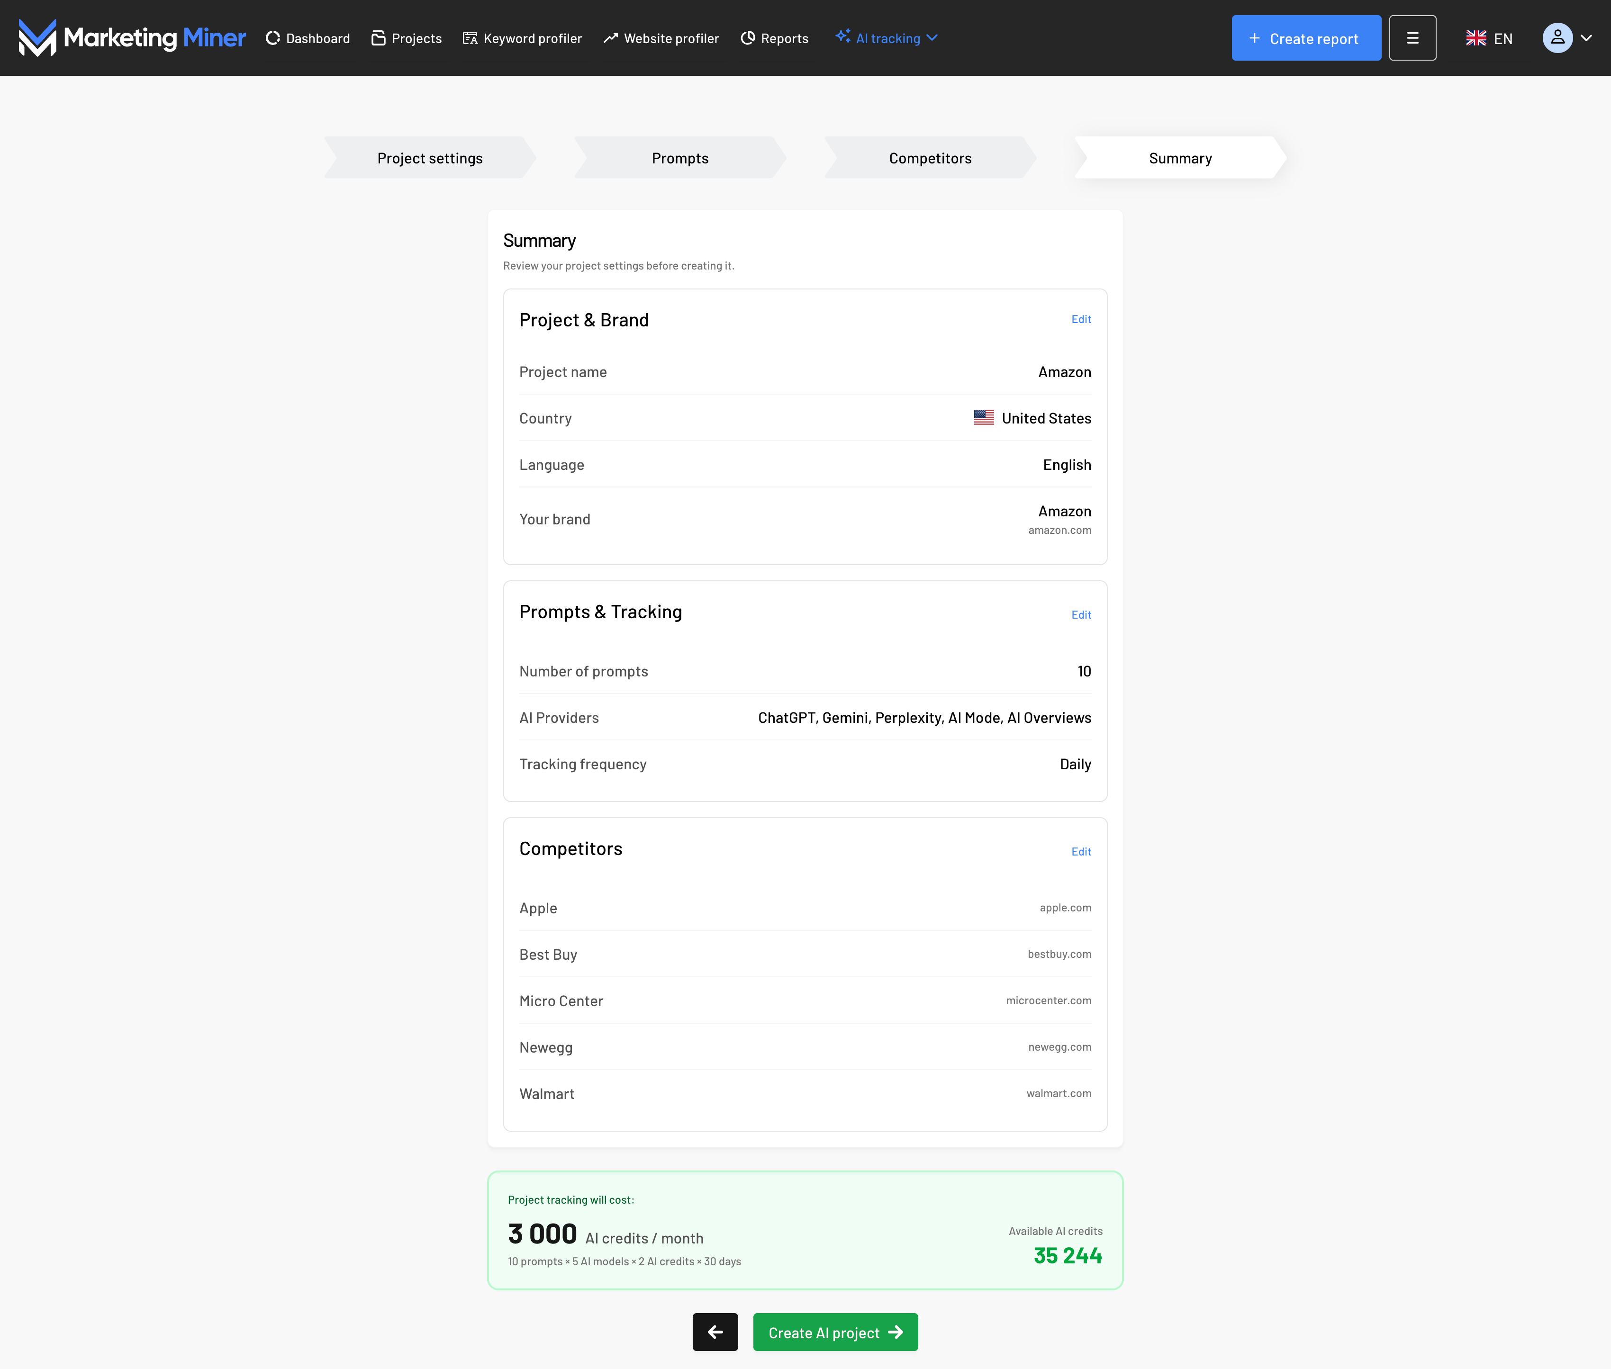Edit the Prompts & Tracking section

click(1080, 615)
